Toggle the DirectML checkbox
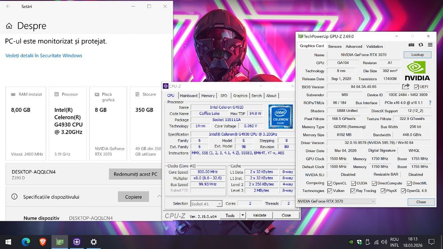Image resolution: width=443 pixels, height=249 pixels. pos(409,183)
